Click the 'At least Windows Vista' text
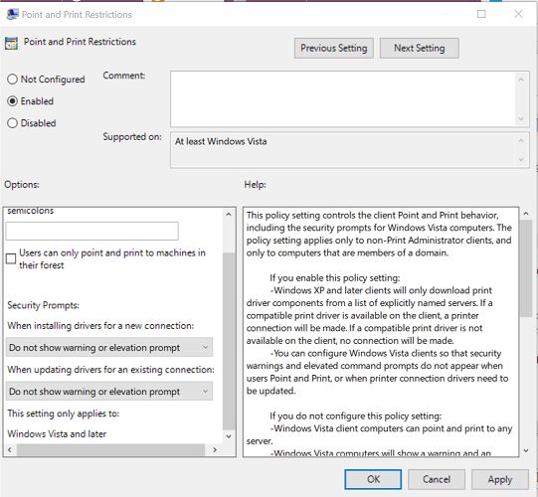Image resolution: width=538 pixels, height=497 pixels. coord(221,141)
